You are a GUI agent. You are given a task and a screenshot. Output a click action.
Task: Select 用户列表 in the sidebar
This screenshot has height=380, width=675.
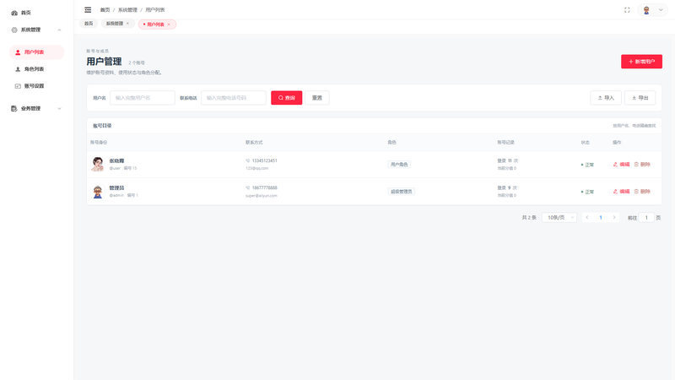click(x=36, y=52)
